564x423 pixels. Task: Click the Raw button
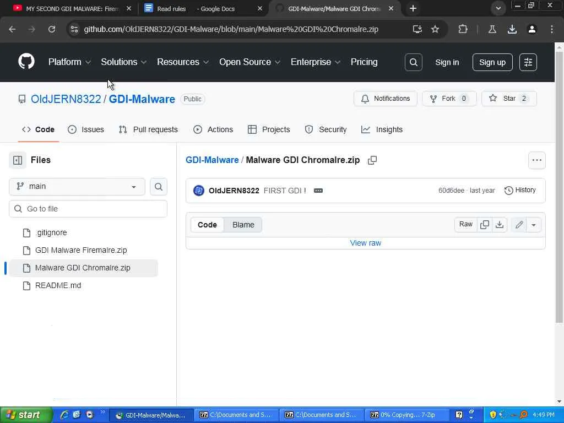[x=466, y=225]
